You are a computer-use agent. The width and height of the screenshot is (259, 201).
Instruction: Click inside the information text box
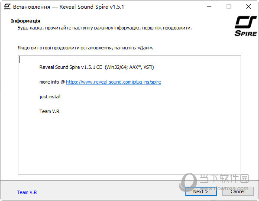129,115
